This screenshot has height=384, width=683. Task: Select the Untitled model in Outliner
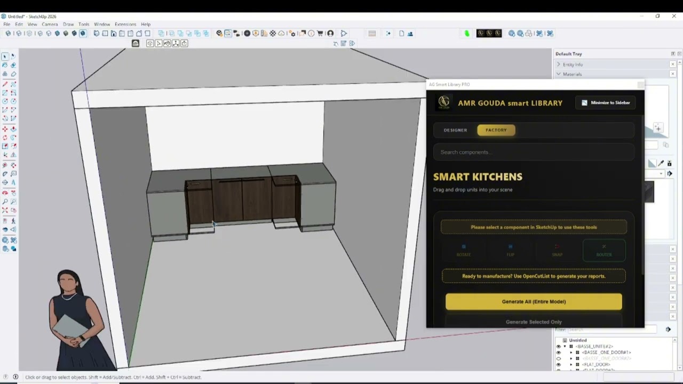[x=578, y=340]
